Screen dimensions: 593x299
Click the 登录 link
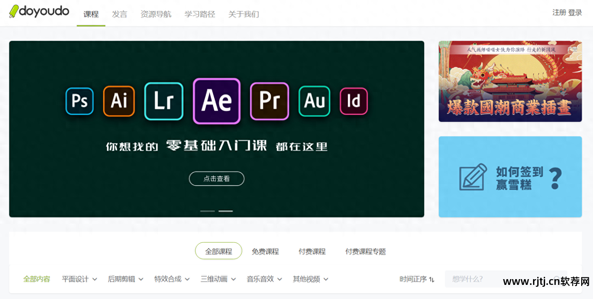[575, 13]
